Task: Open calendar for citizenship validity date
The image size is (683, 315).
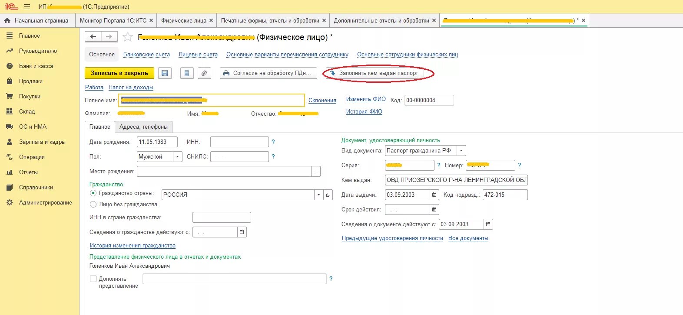Action: (242, 232)
